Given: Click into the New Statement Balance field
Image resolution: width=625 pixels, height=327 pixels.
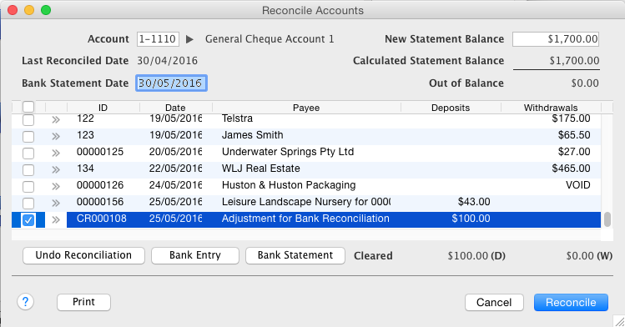Looking at the screenshot, I should coord(556,39).
